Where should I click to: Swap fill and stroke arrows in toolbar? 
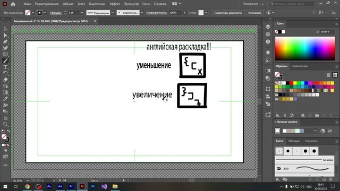coord(8,131)
